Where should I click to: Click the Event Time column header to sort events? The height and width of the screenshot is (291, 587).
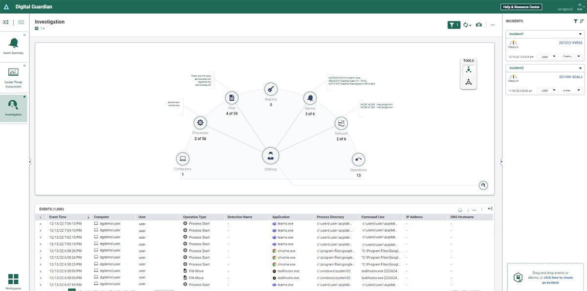[59, 217]
